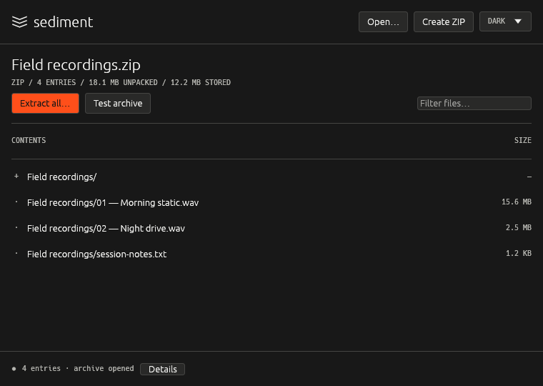Click the '4 entries · archive opened' status text
The width and height of the screenshot is (543, 386).
click(x=78, y=368)
